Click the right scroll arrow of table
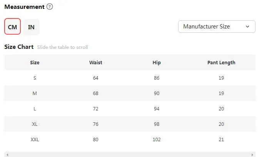Screen dimensions: 259x157 252,155
